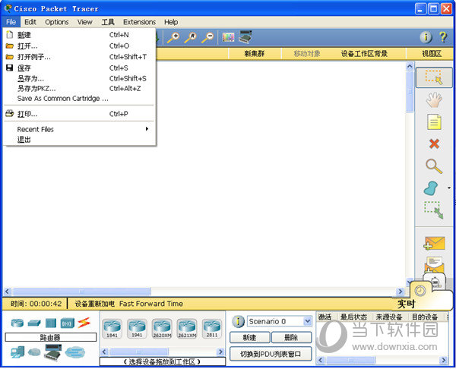Image resolution: width=456 pixels, height=369 pixels.
Task: Click the 视图区 button
Action: coord(432,53)
